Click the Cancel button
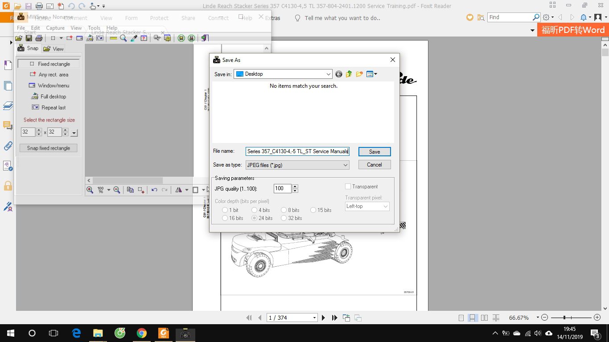Screen dimensions: 609x342 point(374,165)
